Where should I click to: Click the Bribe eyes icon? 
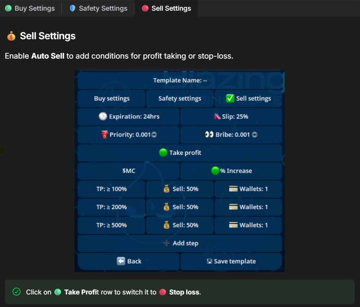pyautogui.click(x=209, y=135)
